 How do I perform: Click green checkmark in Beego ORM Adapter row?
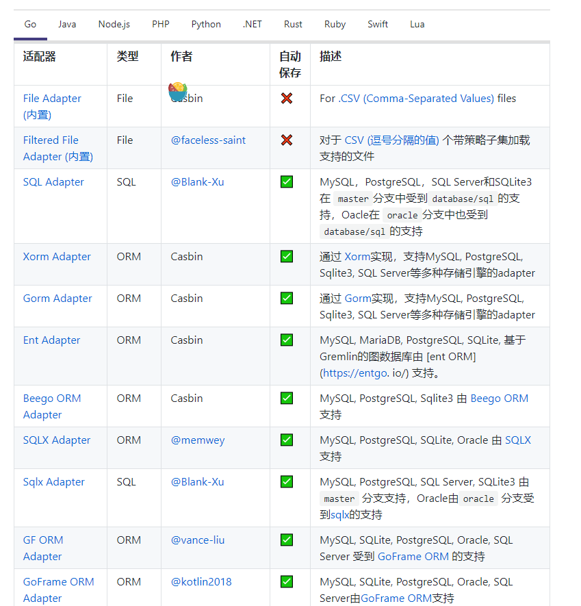pyautogui.click(x=287, y=399)
